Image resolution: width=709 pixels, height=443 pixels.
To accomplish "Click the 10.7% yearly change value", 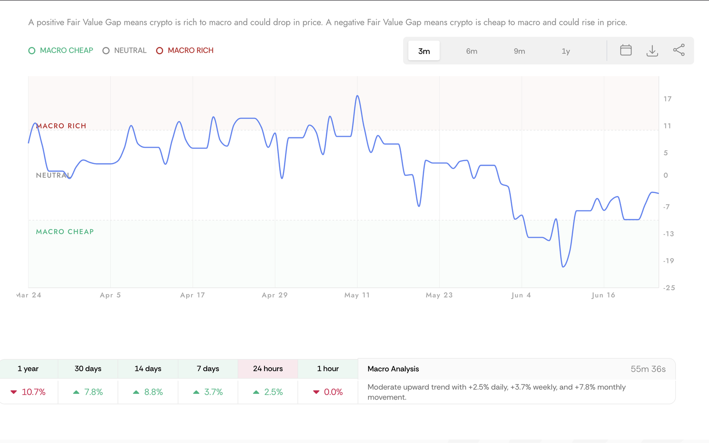I will pyautogui.click(x=34, y=392).
